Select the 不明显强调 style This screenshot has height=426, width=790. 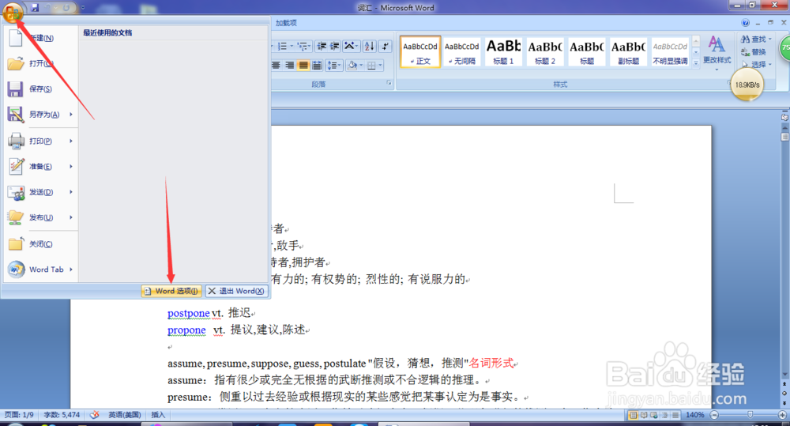tap(670, 51)
